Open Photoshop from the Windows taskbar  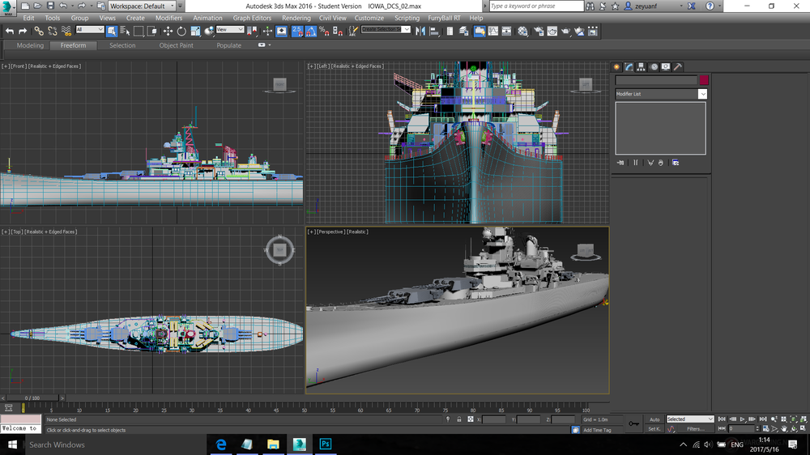[x=325, y=444]
